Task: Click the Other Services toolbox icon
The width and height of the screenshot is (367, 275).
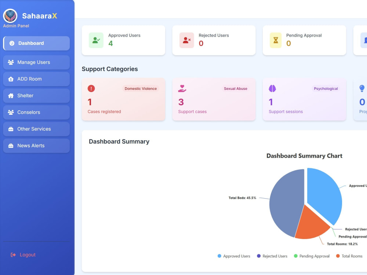Action: (x=11, y=129)
